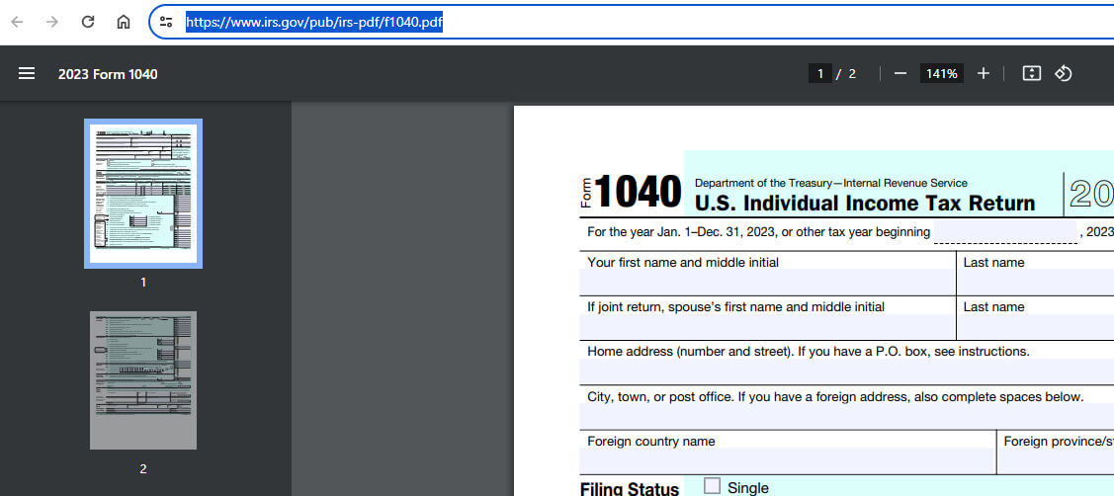The width and height of the screenshot is (1114, 496).
Task: Click the Foreign province field
Action: (x=1056, y=461)
